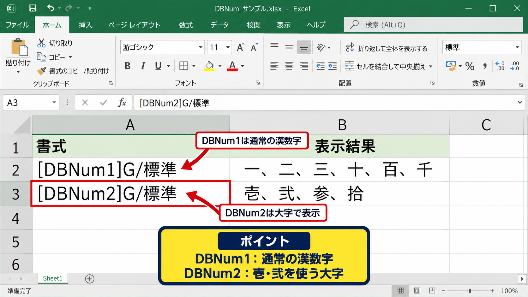Click Cut (切り取り) scissors button
Viewport: 528px width, 297px height.
[x=55, y=43]
